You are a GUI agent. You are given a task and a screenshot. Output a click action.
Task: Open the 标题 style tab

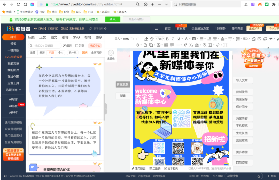point(31,37)
